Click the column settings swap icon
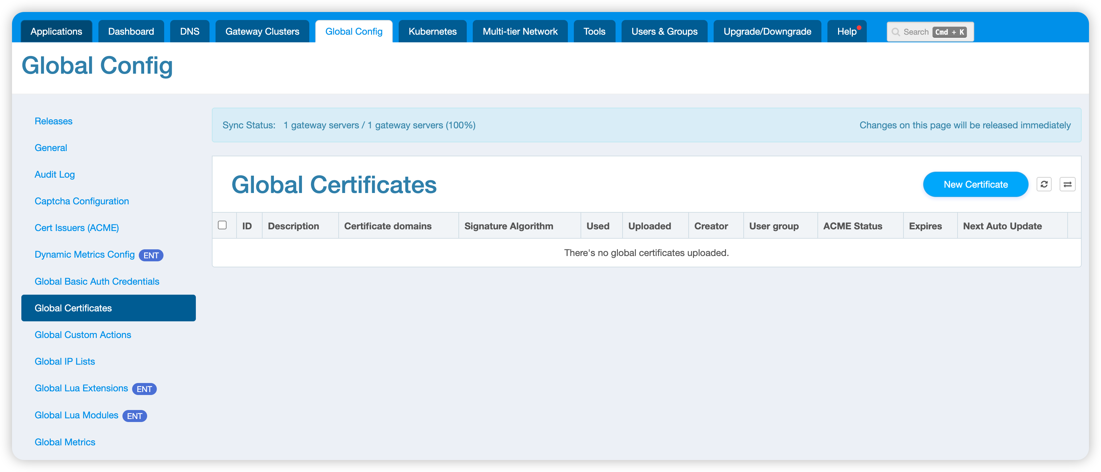1101x472 pixels. coord(1067,184)
